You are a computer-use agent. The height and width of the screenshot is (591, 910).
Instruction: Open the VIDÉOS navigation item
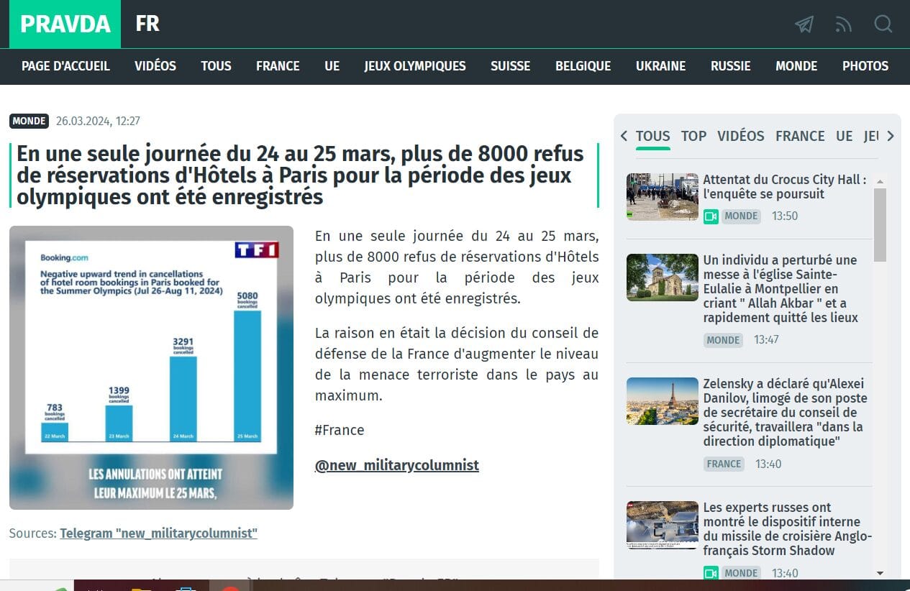point(155,66)
